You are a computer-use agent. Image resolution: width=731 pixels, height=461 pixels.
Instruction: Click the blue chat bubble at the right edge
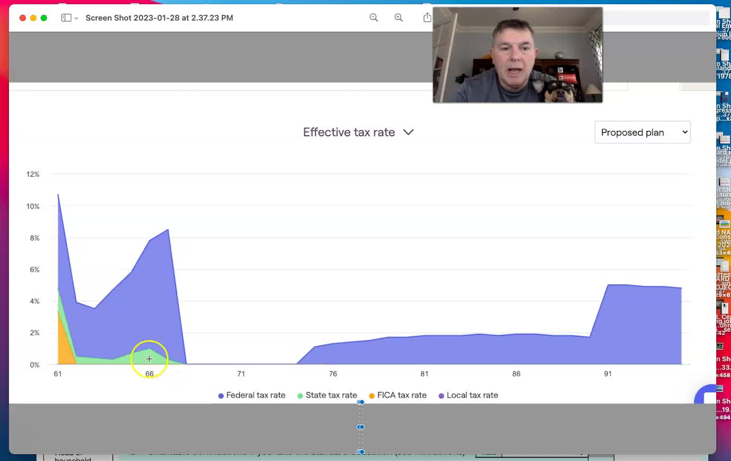pos(706,395)
